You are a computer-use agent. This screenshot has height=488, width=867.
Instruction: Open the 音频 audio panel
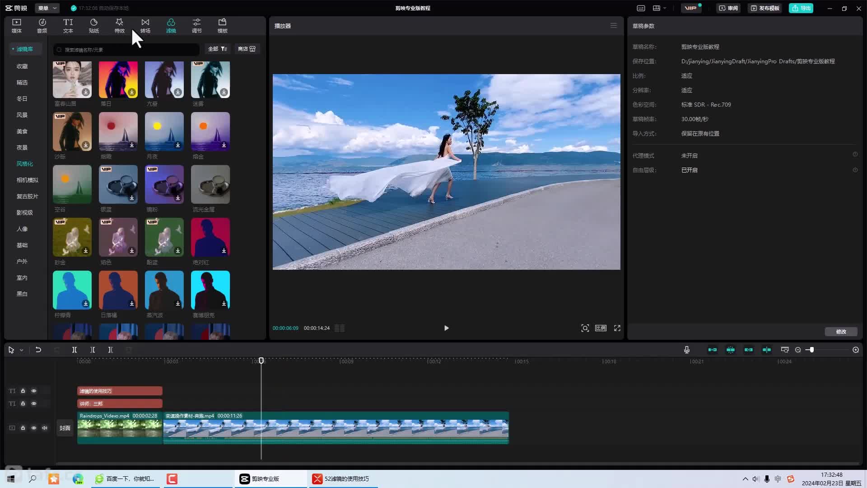[x=42, y=26]
